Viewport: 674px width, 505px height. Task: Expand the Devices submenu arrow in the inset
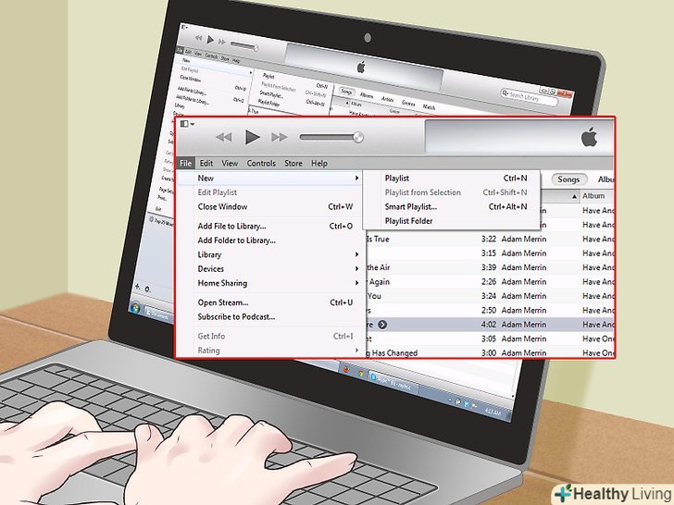pos(356,269)
